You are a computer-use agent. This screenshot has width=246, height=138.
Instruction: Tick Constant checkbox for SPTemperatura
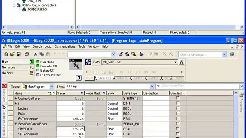coord(178,134)
